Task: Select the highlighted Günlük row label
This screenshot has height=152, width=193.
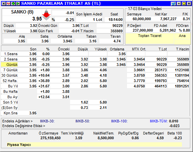Action: (x=9, y=65)
